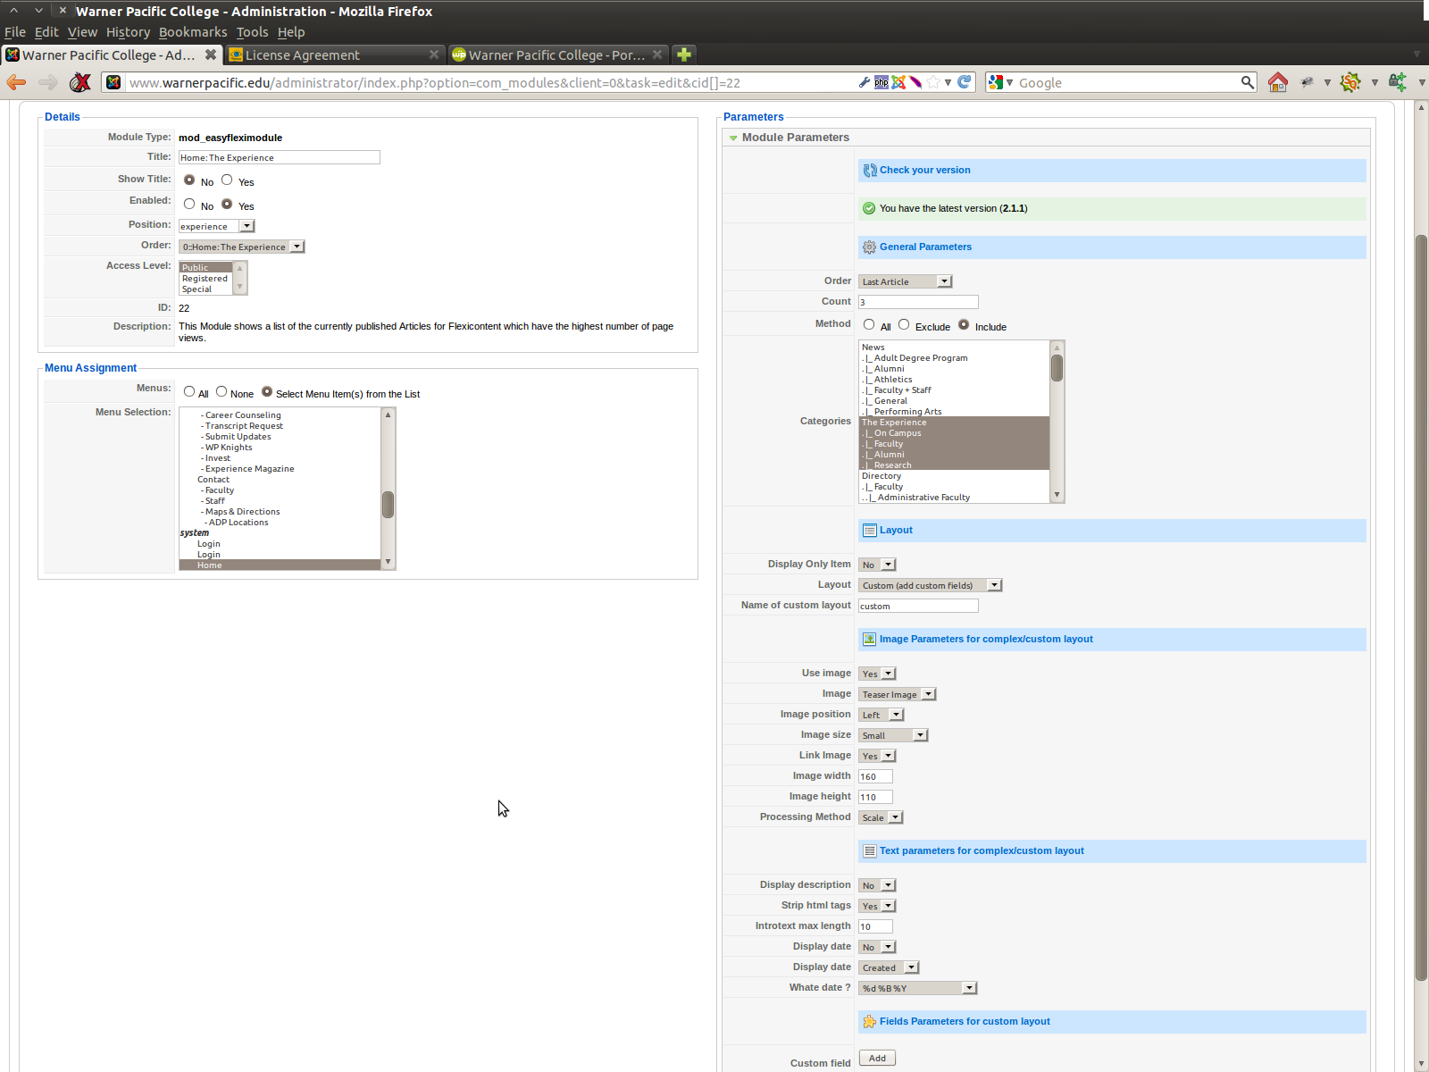The height and width of the screenshot is (1072, 1429).
Task: Click the Firebug bug icon
Action: click(x=1308, y=82)
